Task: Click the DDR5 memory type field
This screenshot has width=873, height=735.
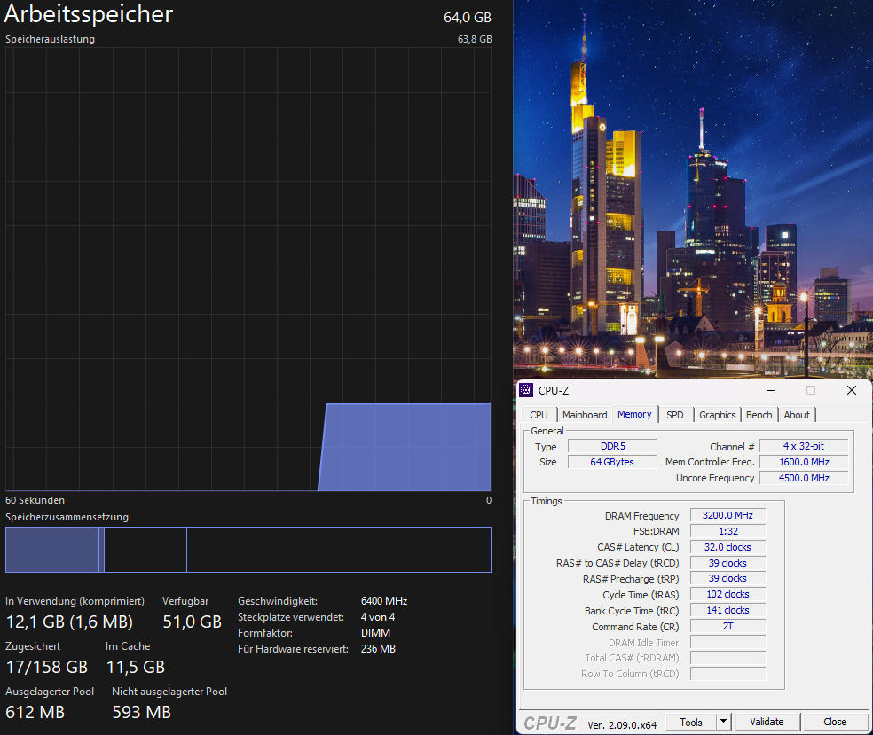Action: click(x=612, y=446)
